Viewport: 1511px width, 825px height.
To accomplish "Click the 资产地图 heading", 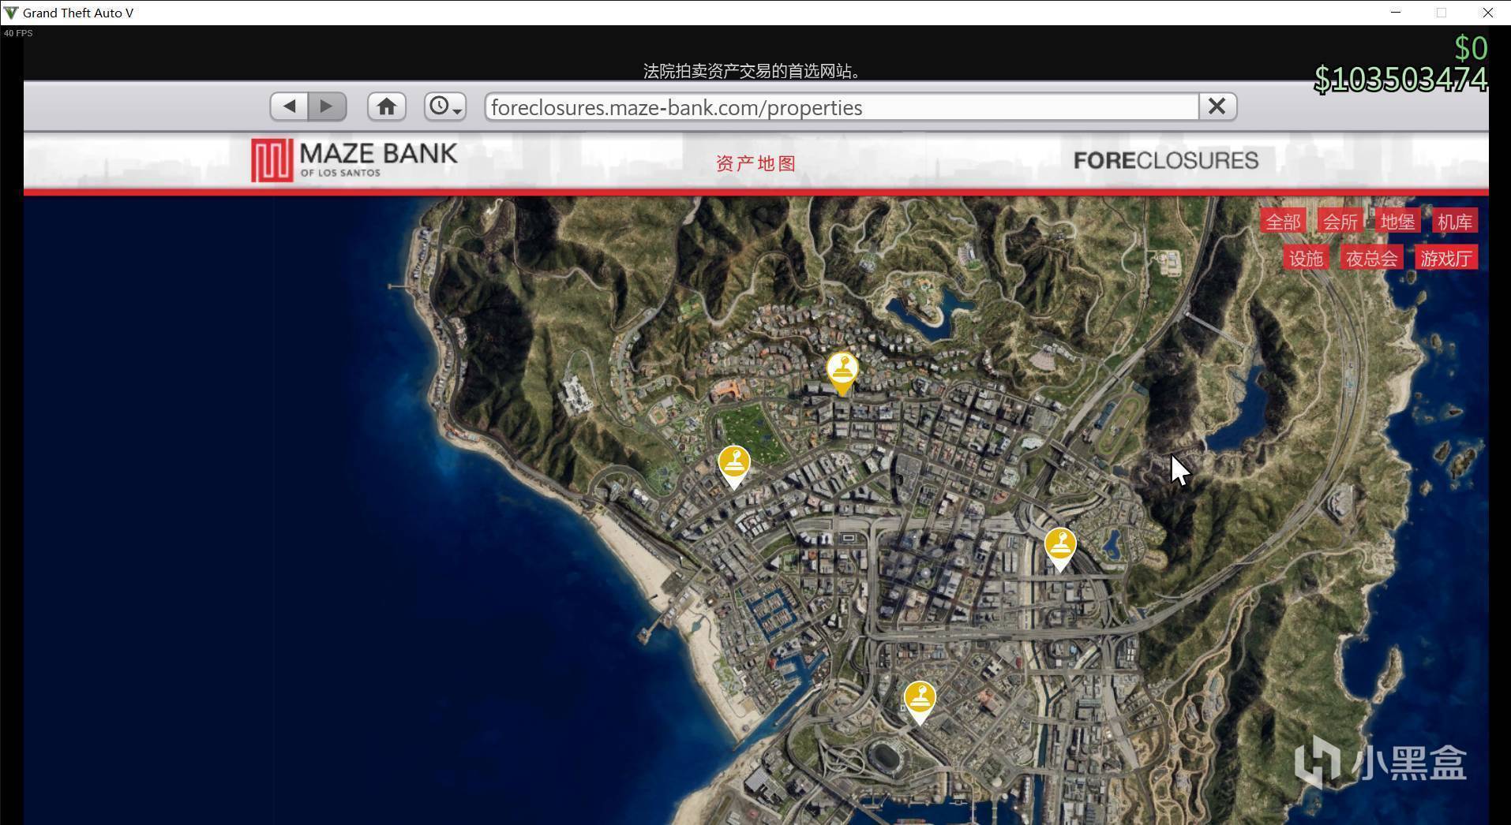I will [755, 163].
